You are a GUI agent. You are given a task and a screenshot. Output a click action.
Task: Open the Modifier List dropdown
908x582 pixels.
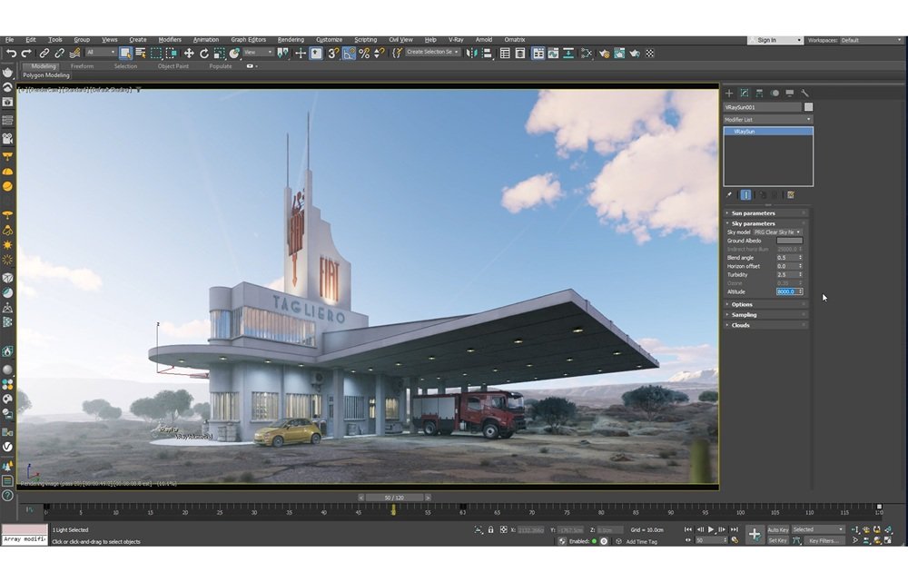pos(765,119)
